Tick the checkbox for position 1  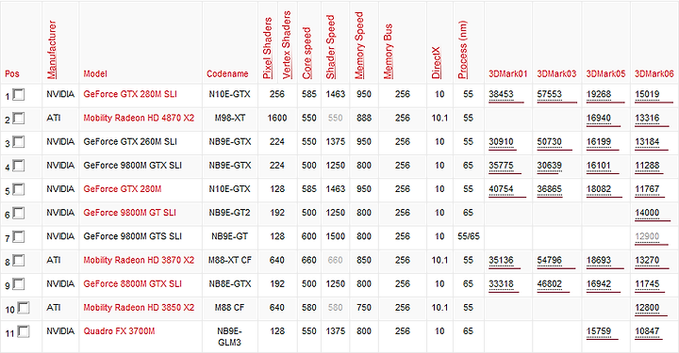(x=19, y=94)
